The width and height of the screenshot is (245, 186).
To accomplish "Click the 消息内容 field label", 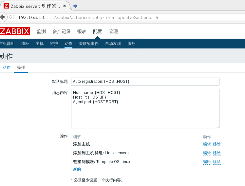I will pyautogui.click(x=60, y=93).
